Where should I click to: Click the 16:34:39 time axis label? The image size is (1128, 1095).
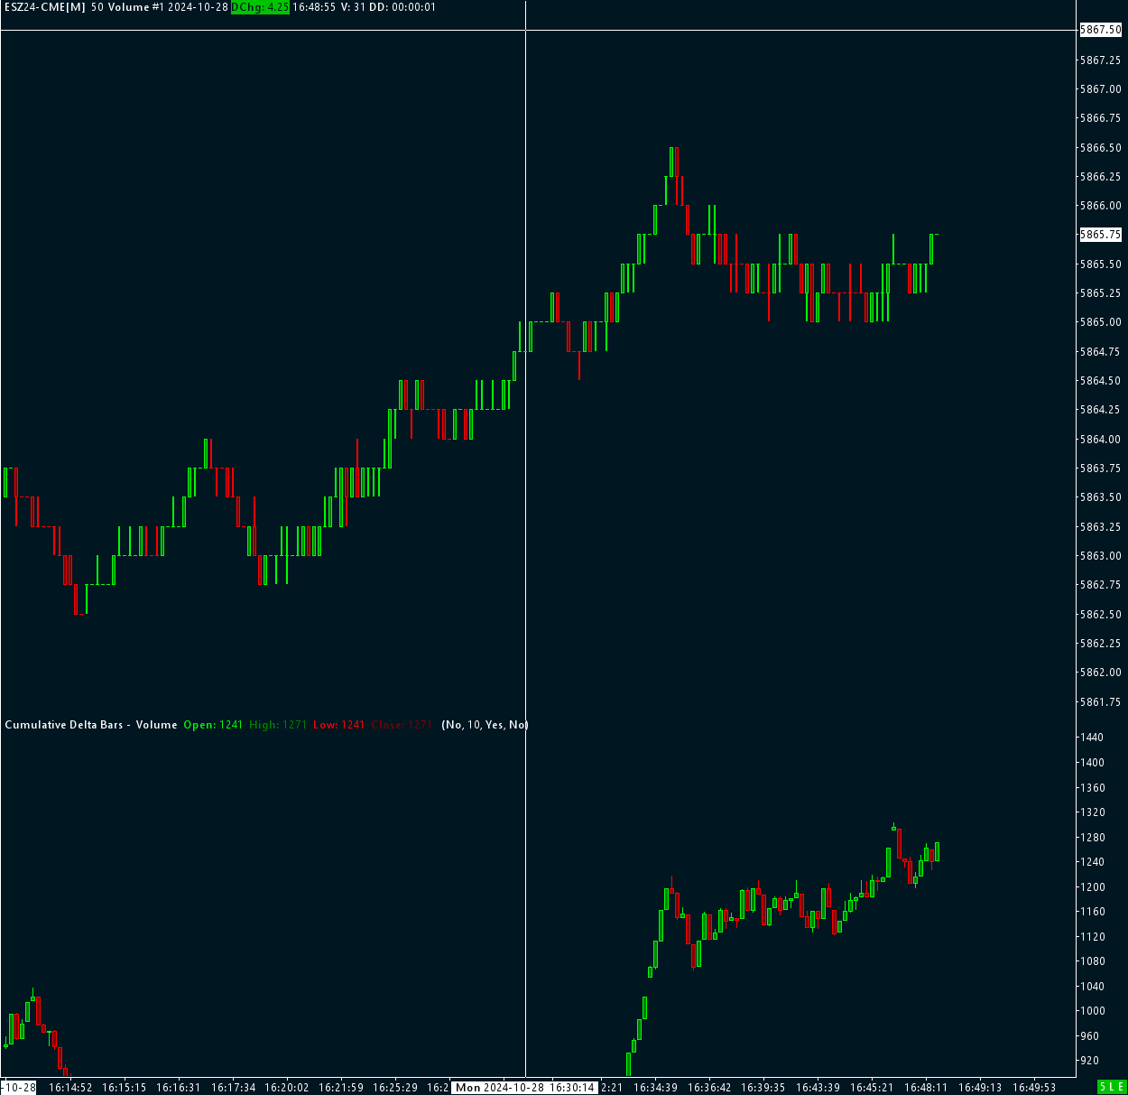coord(655,1088)
